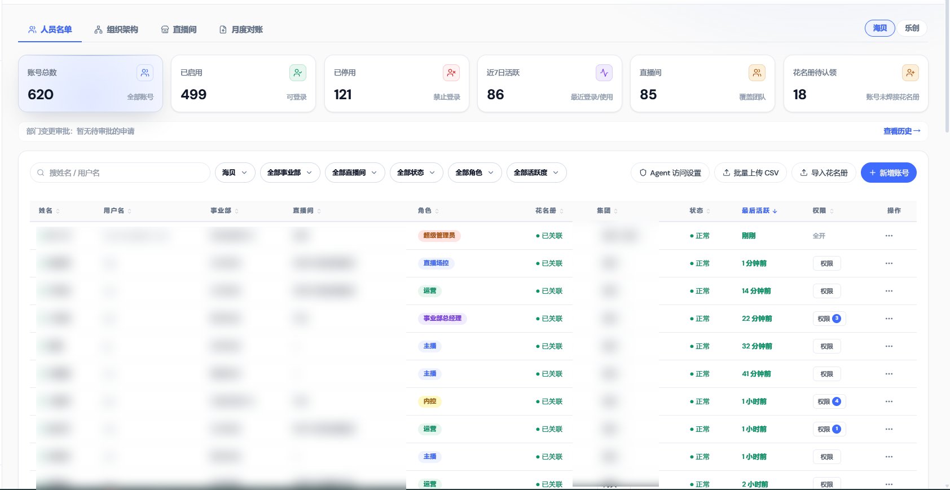The image size is (950, 490).
Task: Open actions menu for 32 分钟前 row
Action: tap(889, 346)
